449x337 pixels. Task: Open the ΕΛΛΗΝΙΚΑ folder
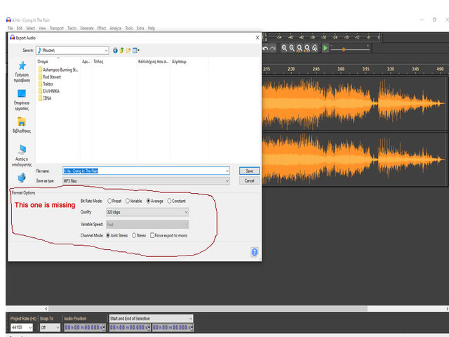pos(48,91)
